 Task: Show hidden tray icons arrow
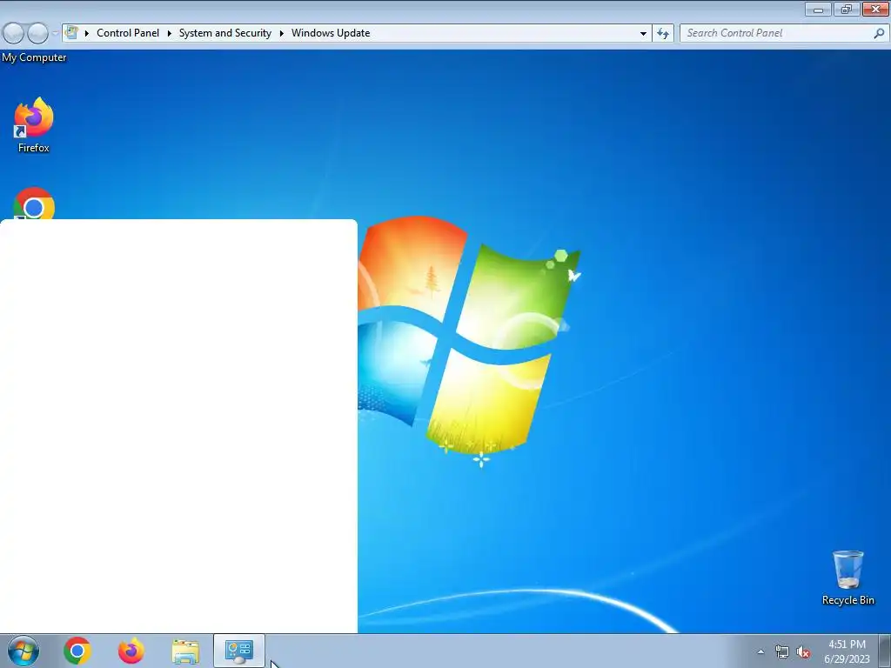tap(760, 651)
